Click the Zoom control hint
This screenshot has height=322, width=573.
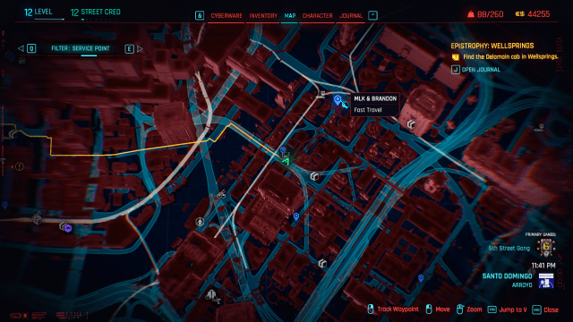coord(469,309)
